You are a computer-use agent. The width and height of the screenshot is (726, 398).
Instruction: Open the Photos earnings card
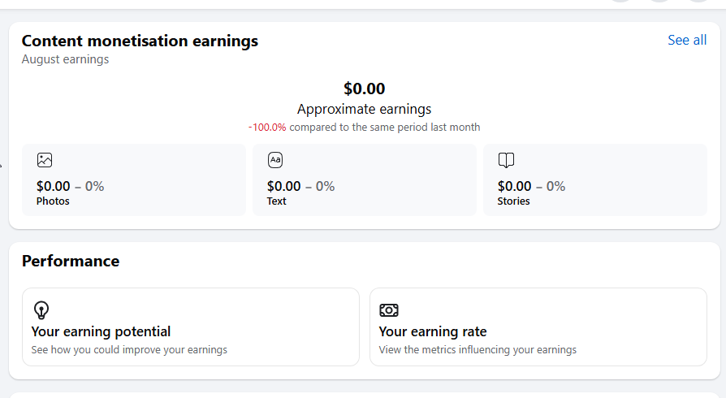tap(134, 180)
